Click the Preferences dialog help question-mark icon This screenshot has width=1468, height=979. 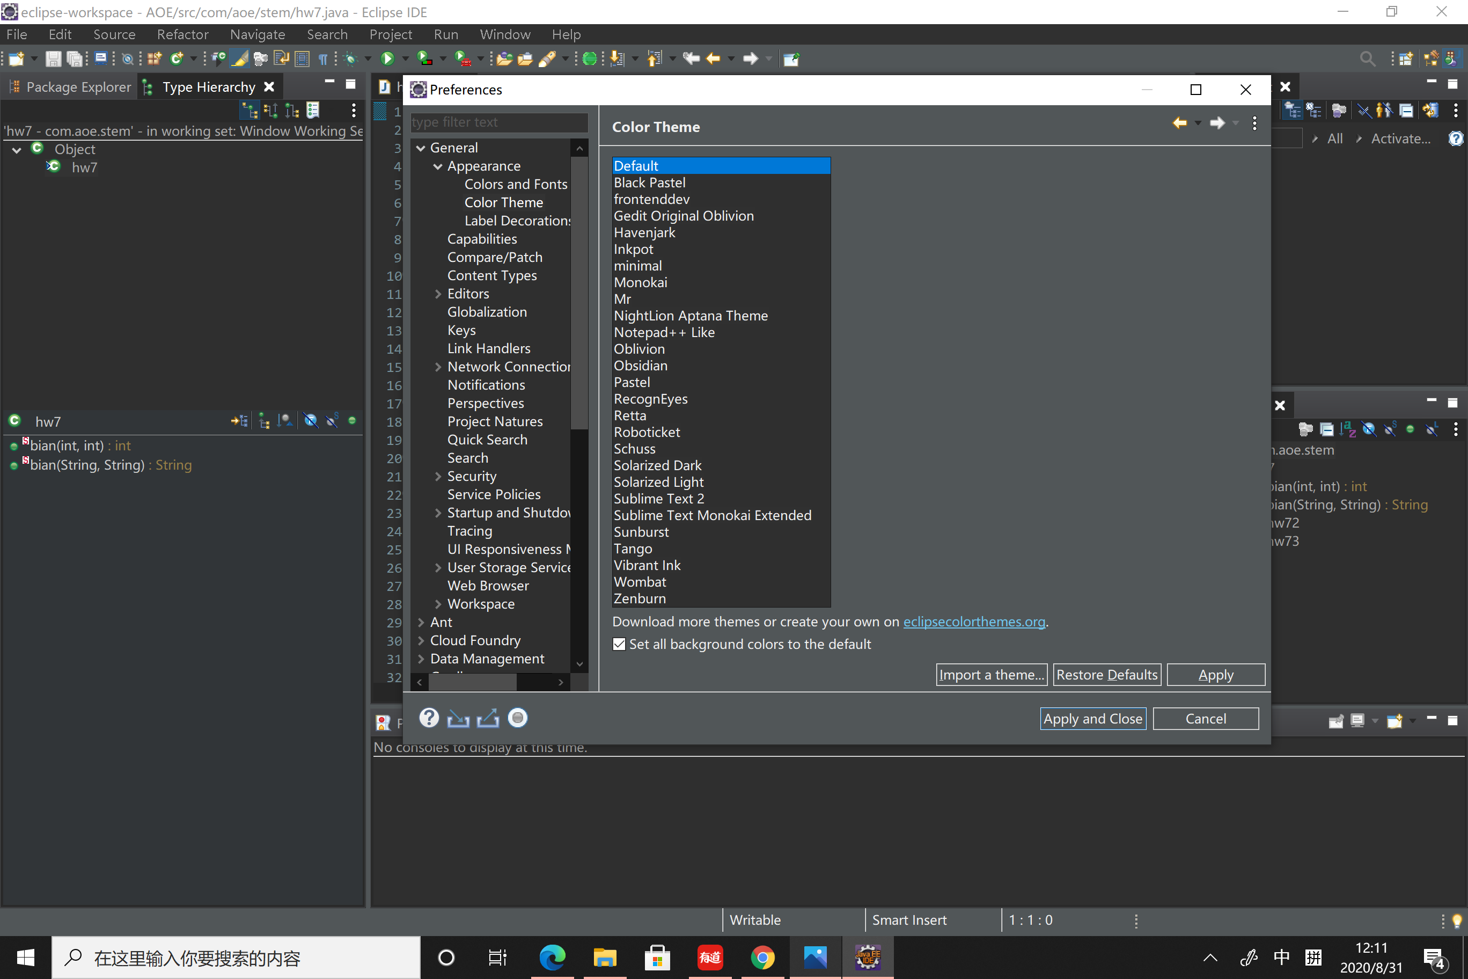coord(429,718)
